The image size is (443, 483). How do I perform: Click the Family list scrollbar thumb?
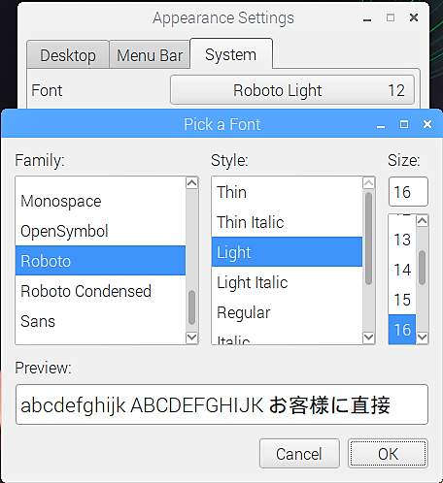(192, 307)
